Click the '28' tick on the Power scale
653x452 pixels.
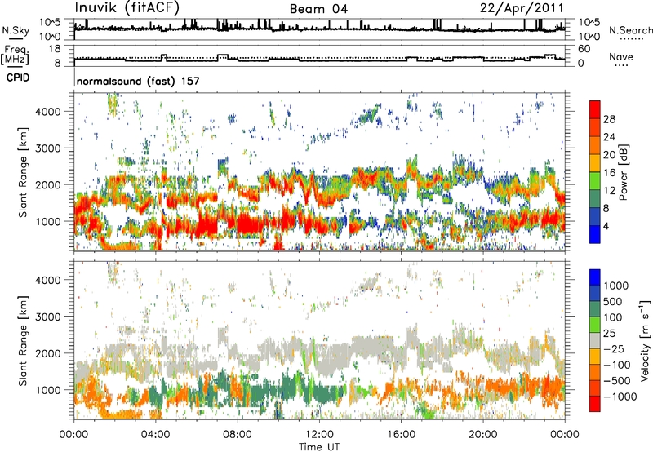(x=609, y=119)
